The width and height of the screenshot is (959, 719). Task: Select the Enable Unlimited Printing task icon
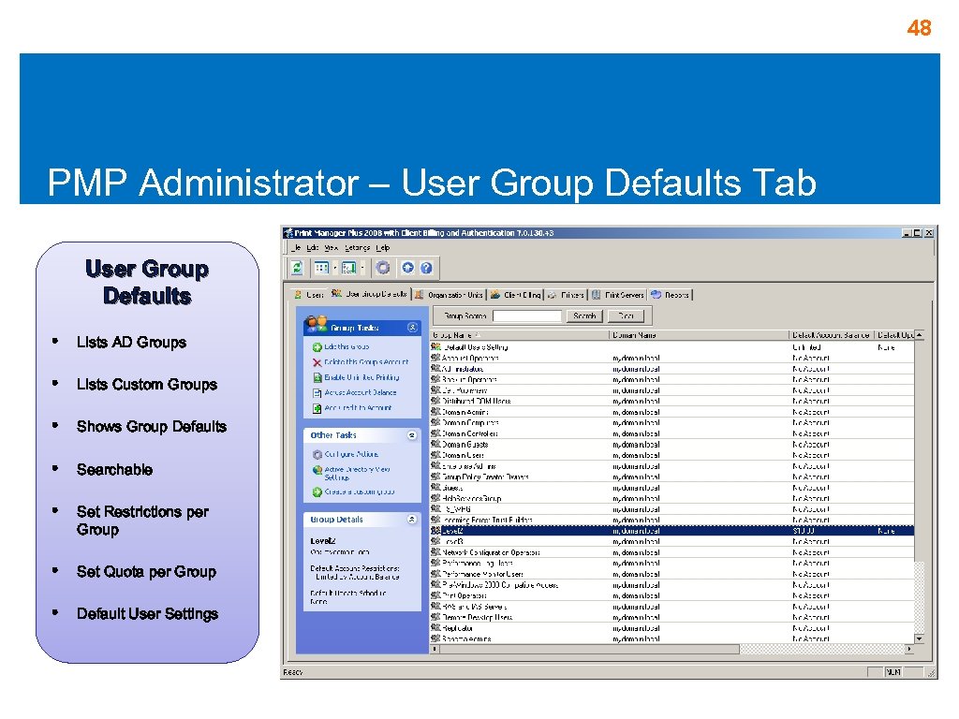pyautogui.click(x=317, y=376)
